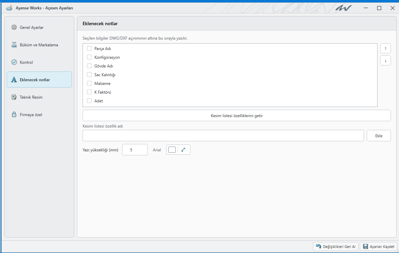Revert changes with Değişiklikleri Geri Al
399x253 pixels.
tap(336, 246)
